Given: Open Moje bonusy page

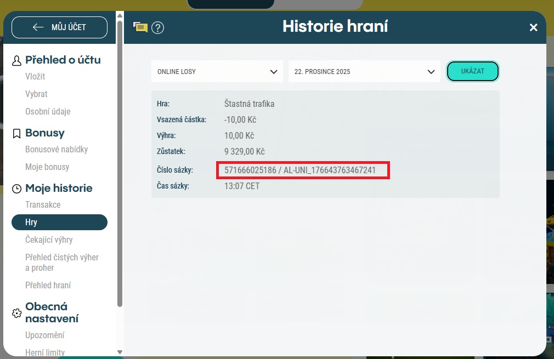Looking at the screenshot, I should 47,167.
